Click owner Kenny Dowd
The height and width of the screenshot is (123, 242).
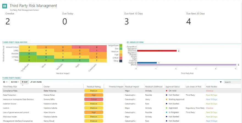(49, 121)
